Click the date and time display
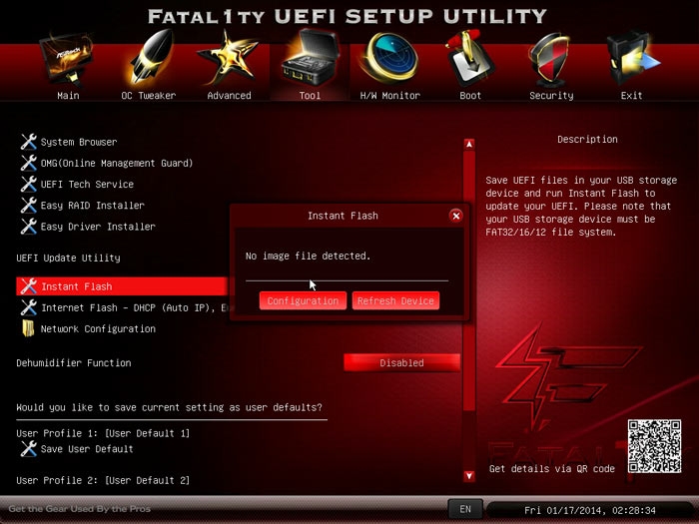This screenshot has height=524, width=699. [x=590, y=510]
